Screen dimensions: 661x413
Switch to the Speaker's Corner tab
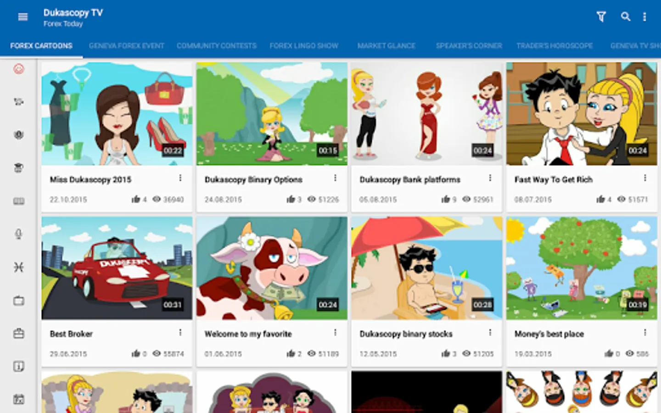tap(469, 46)
